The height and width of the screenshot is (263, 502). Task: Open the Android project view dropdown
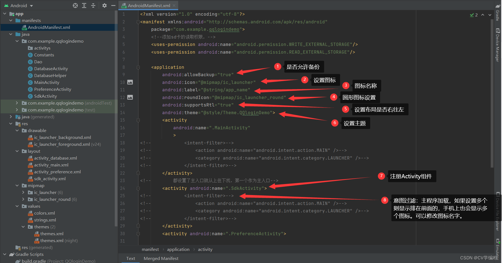18,6
